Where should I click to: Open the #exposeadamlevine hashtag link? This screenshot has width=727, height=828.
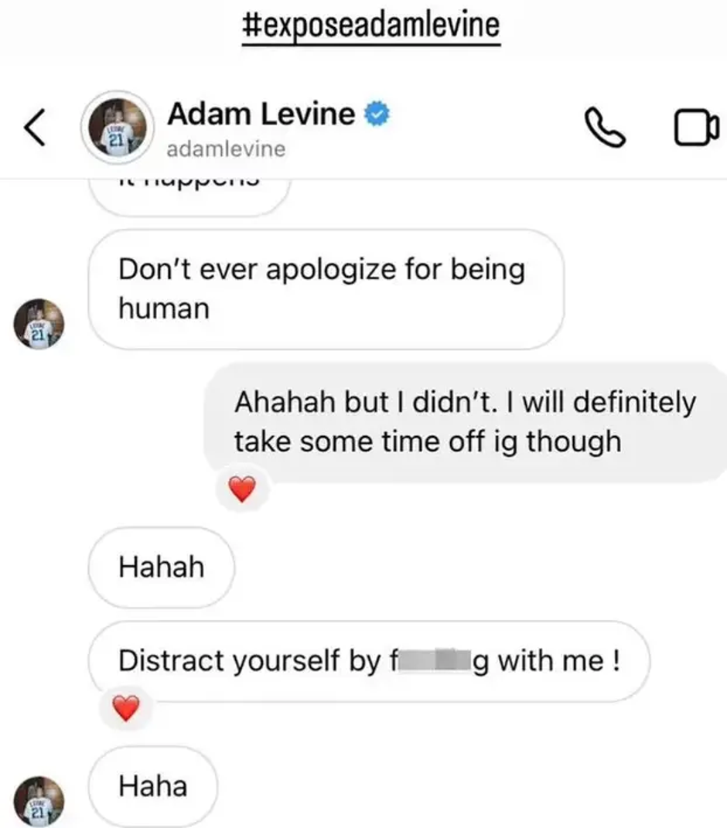pyautogui.click(x=371, y=26)
